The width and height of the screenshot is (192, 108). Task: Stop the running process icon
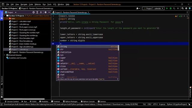(x=178, y=8)
